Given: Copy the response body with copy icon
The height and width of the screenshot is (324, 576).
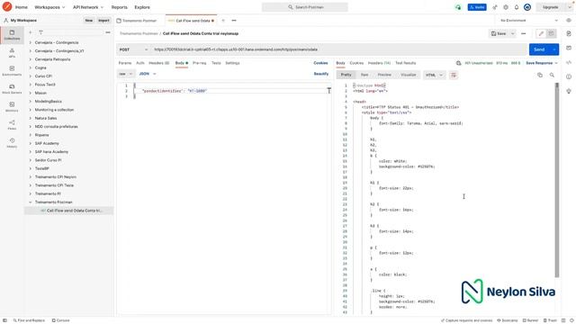Looking at the screenshot, I should point(540,75).
